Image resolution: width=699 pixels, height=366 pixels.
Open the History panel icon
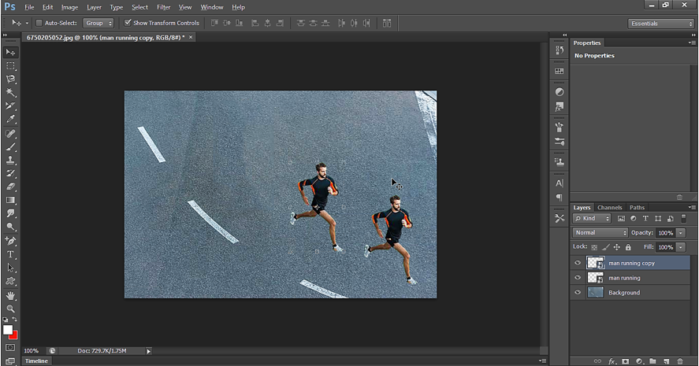coord(560,50)
